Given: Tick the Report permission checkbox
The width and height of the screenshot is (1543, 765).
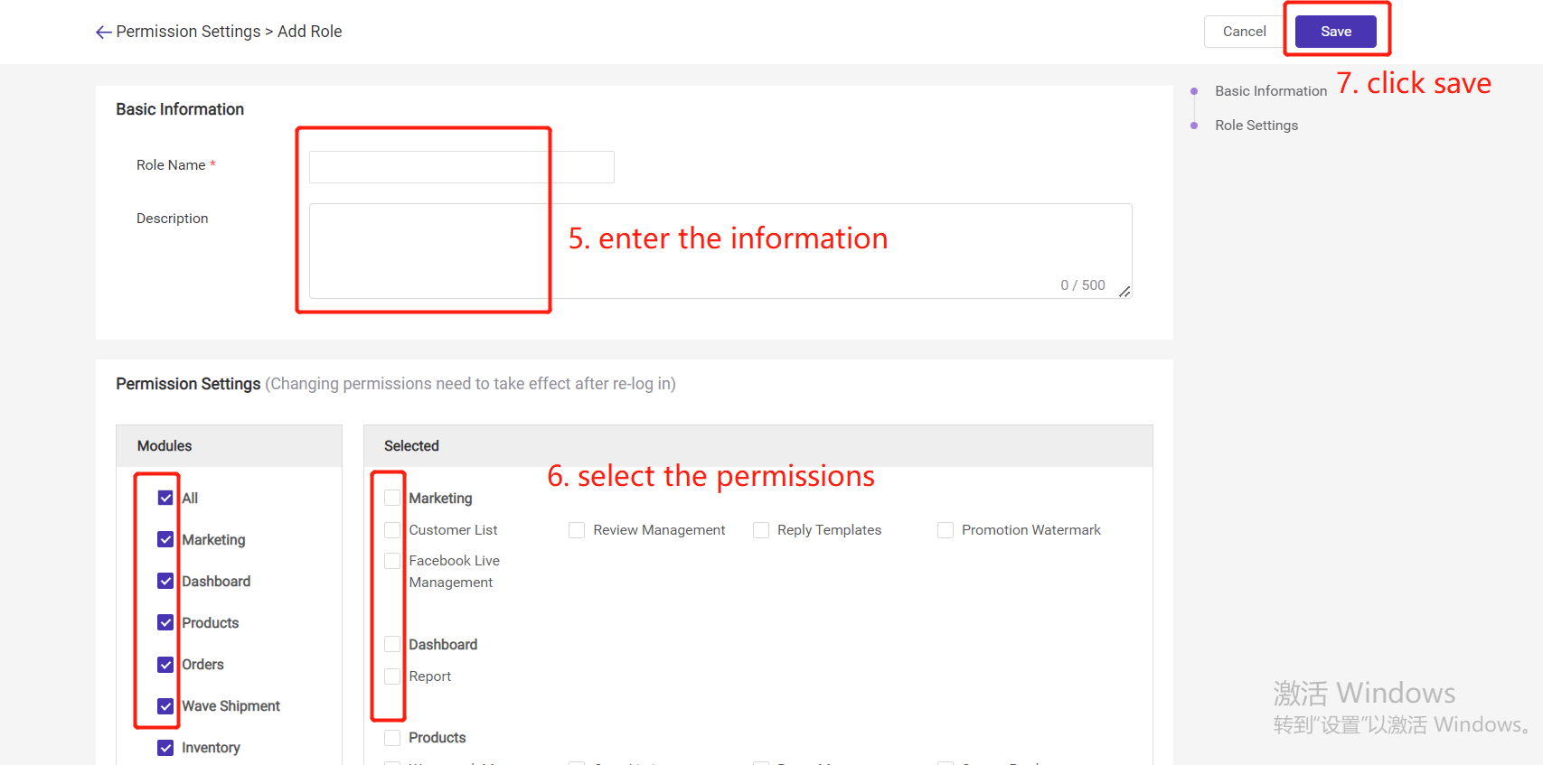Looking at the screenshot, I should (392, 676).
